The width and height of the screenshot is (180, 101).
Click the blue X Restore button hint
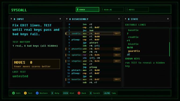pos(42,93)
